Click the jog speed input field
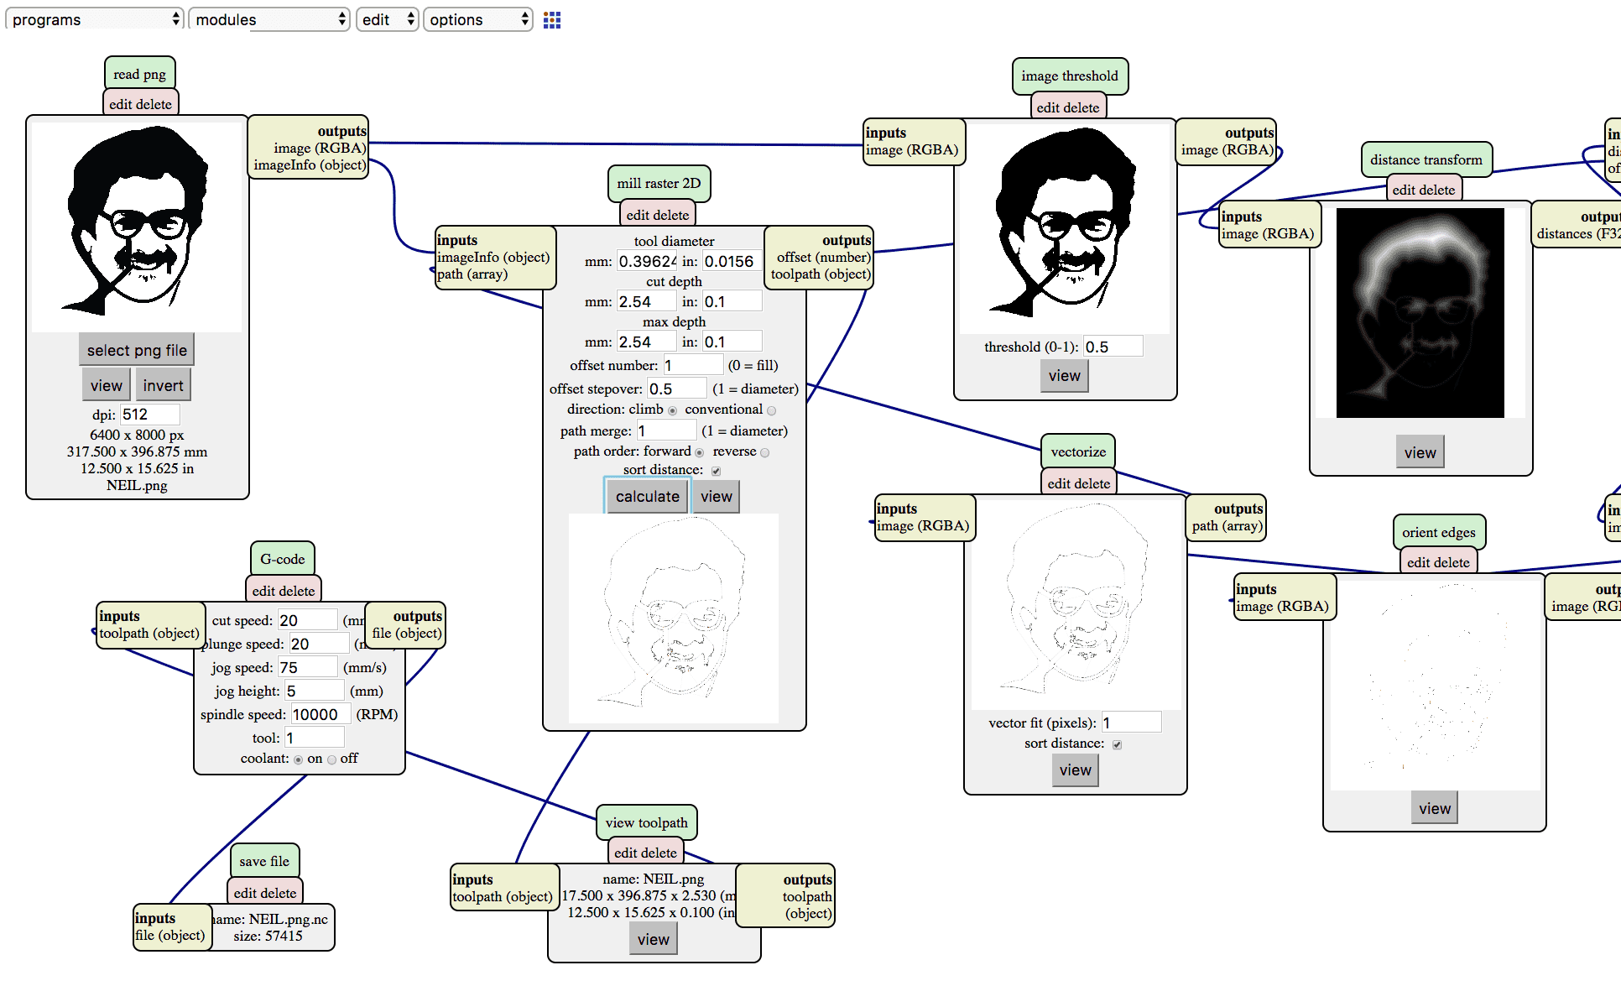1621x1007 pixels. (307, 667)
